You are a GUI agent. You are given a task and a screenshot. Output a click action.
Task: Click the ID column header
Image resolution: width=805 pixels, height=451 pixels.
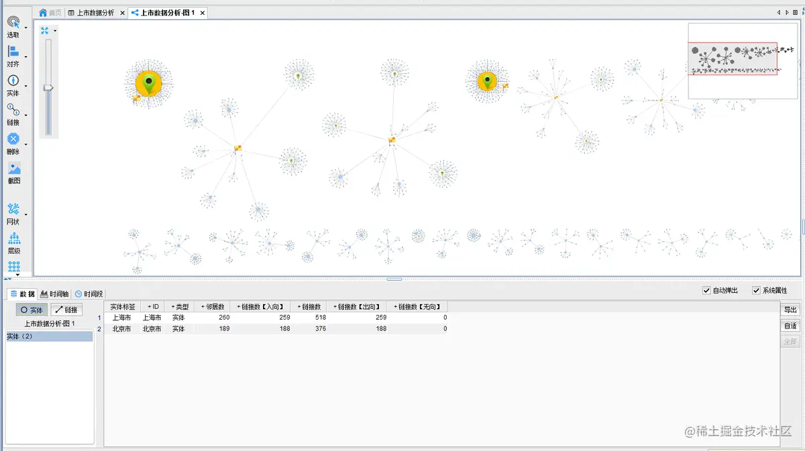coord(152,306)
